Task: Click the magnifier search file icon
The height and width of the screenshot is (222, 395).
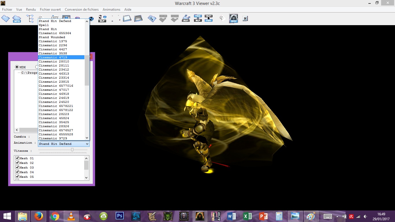Action: [152, 18]
